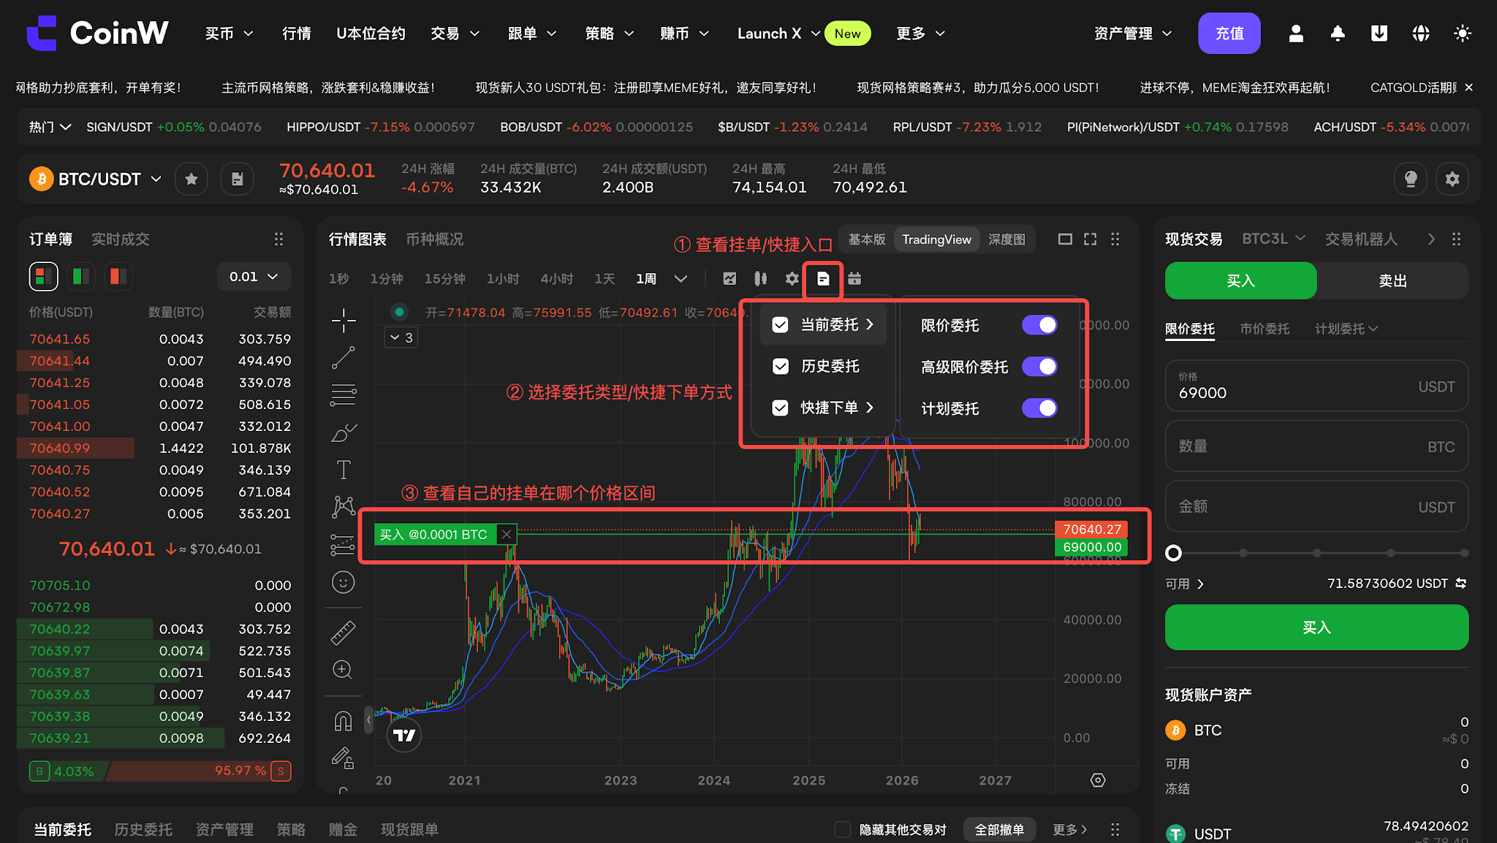Viewport: 1497px width, 843px height.
Task: Open the order display document icon
Action: pos(823,278)
